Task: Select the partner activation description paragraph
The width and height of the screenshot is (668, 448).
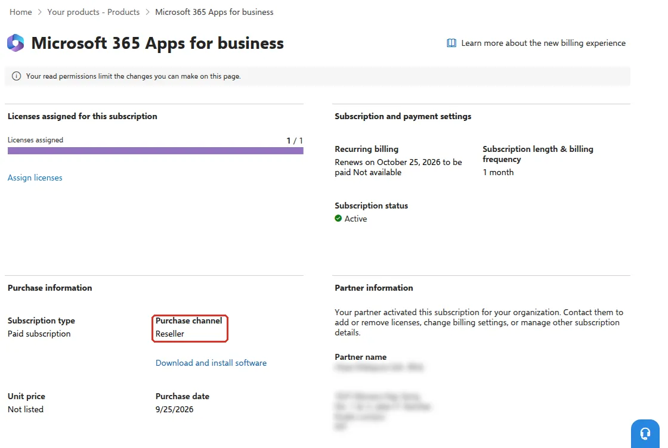Action: [x=479, y=322]
